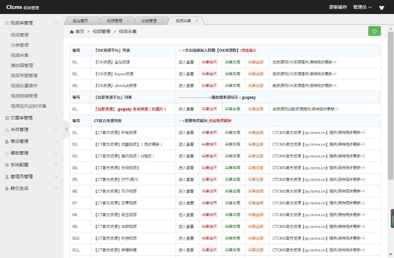Expand the 文章库管理 menu section

click(x=56, y=118)
